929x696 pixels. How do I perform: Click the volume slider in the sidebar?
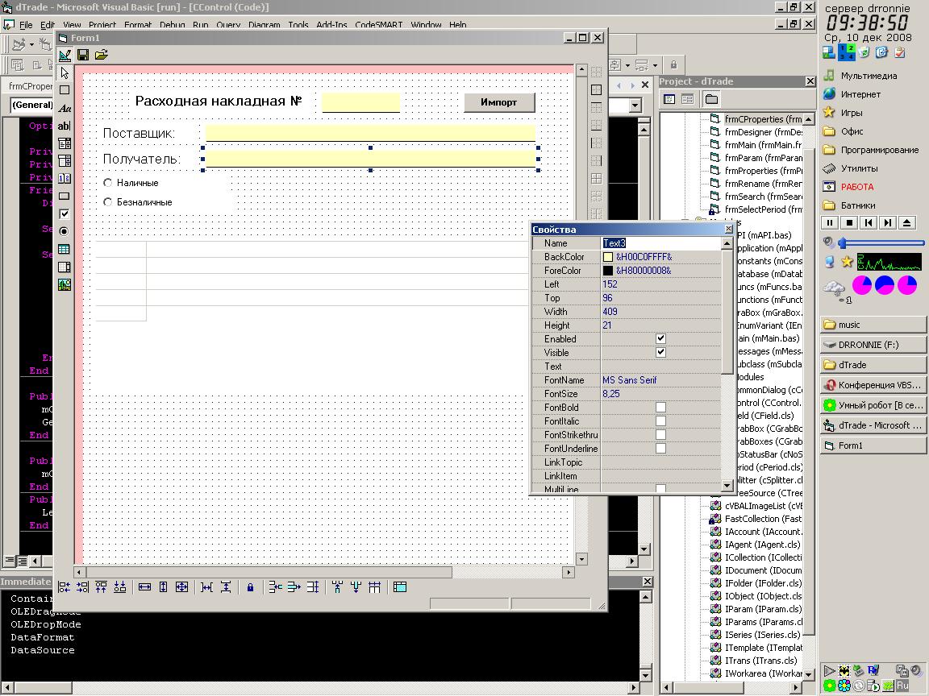881,242
